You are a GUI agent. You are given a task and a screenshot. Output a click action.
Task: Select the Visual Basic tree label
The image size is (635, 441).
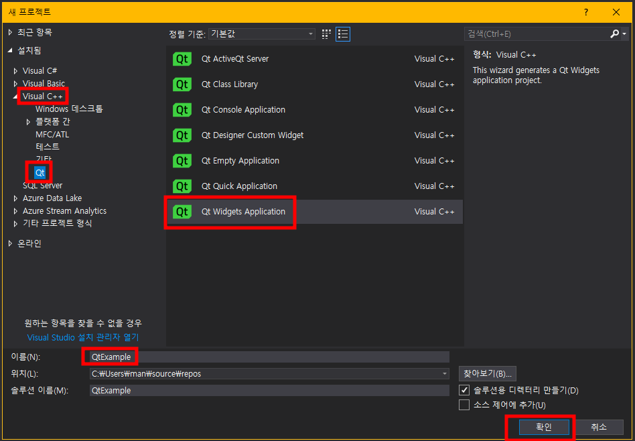point(44,84)
